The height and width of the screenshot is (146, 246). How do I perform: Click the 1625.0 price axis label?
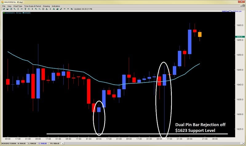(240, 129)
